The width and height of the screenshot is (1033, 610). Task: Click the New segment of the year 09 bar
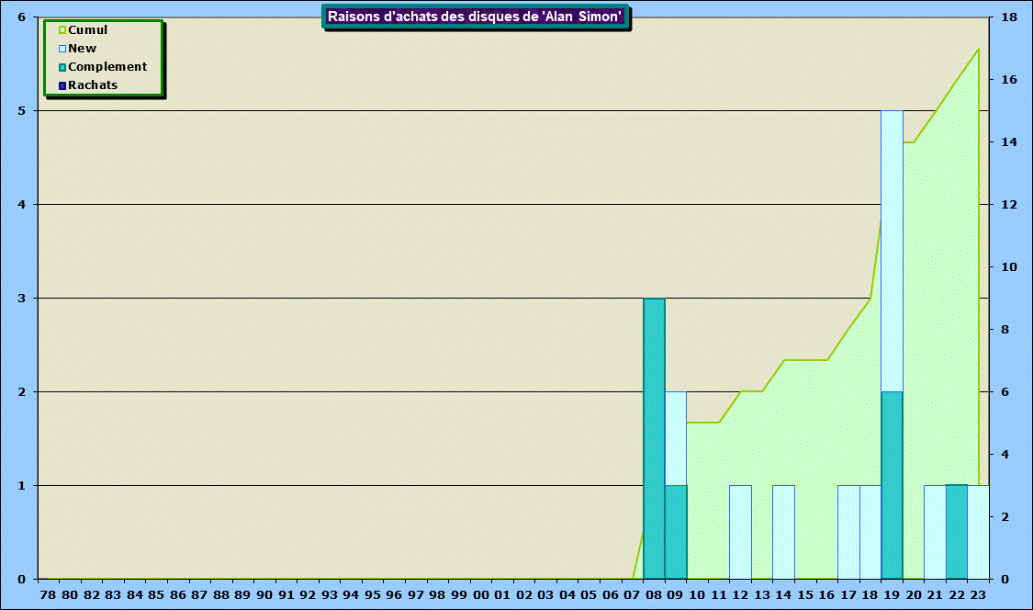[x=676, y=439]
